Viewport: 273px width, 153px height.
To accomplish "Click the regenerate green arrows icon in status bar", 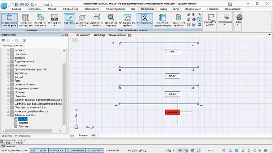I will (255, 150).
